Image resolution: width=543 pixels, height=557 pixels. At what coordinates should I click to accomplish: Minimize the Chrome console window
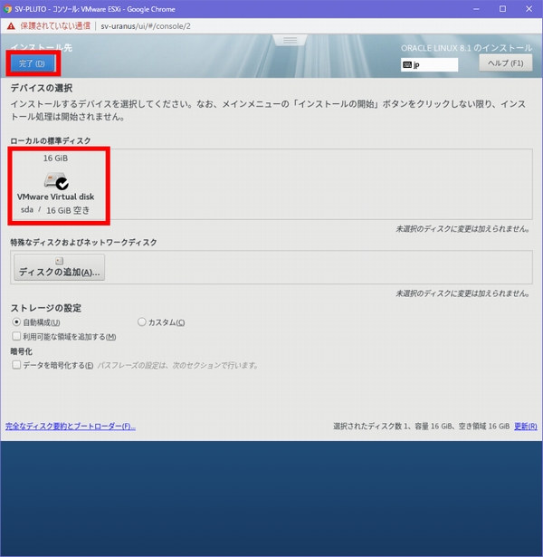point(476,9)
